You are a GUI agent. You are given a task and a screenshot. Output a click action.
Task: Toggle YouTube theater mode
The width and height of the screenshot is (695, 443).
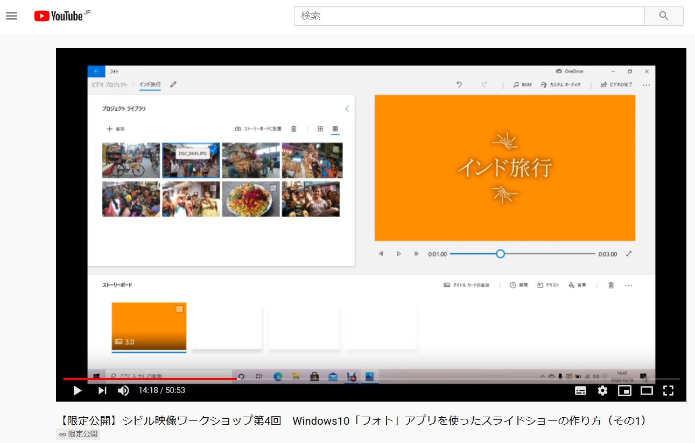[647, 391]
